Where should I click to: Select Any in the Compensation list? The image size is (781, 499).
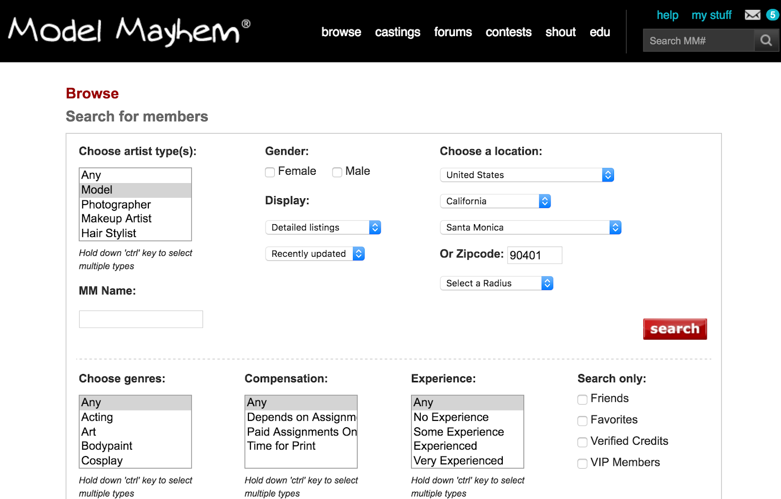click(301, 403)
